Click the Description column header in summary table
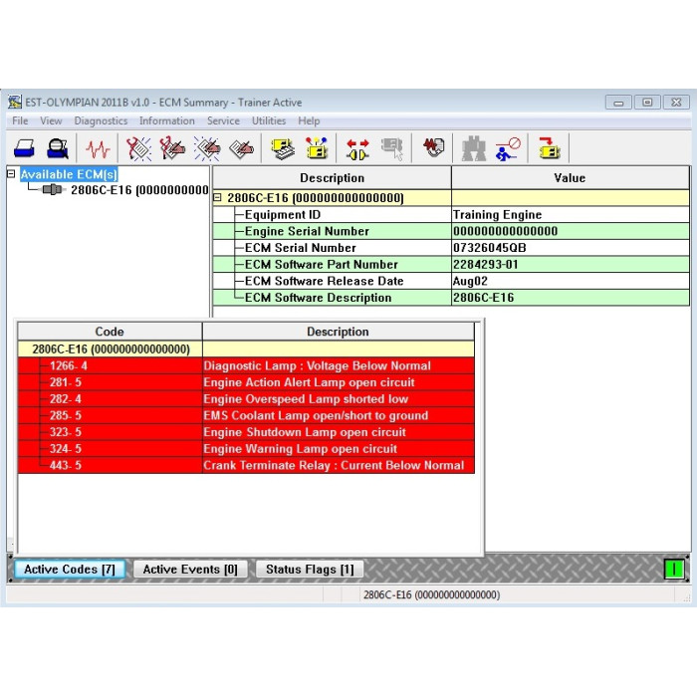Image resolution: width=697 pixels, height=697 pixels. (x=332, y=178)
